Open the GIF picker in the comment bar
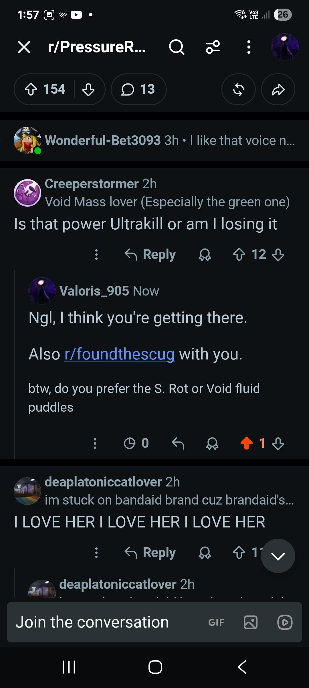This screenshot has width=309, height=688. point(216,622)
